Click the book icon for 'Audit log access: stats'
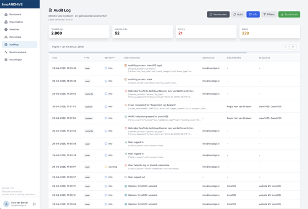The height and width of the screenshot is (209, 308). (x=126, y=80)
